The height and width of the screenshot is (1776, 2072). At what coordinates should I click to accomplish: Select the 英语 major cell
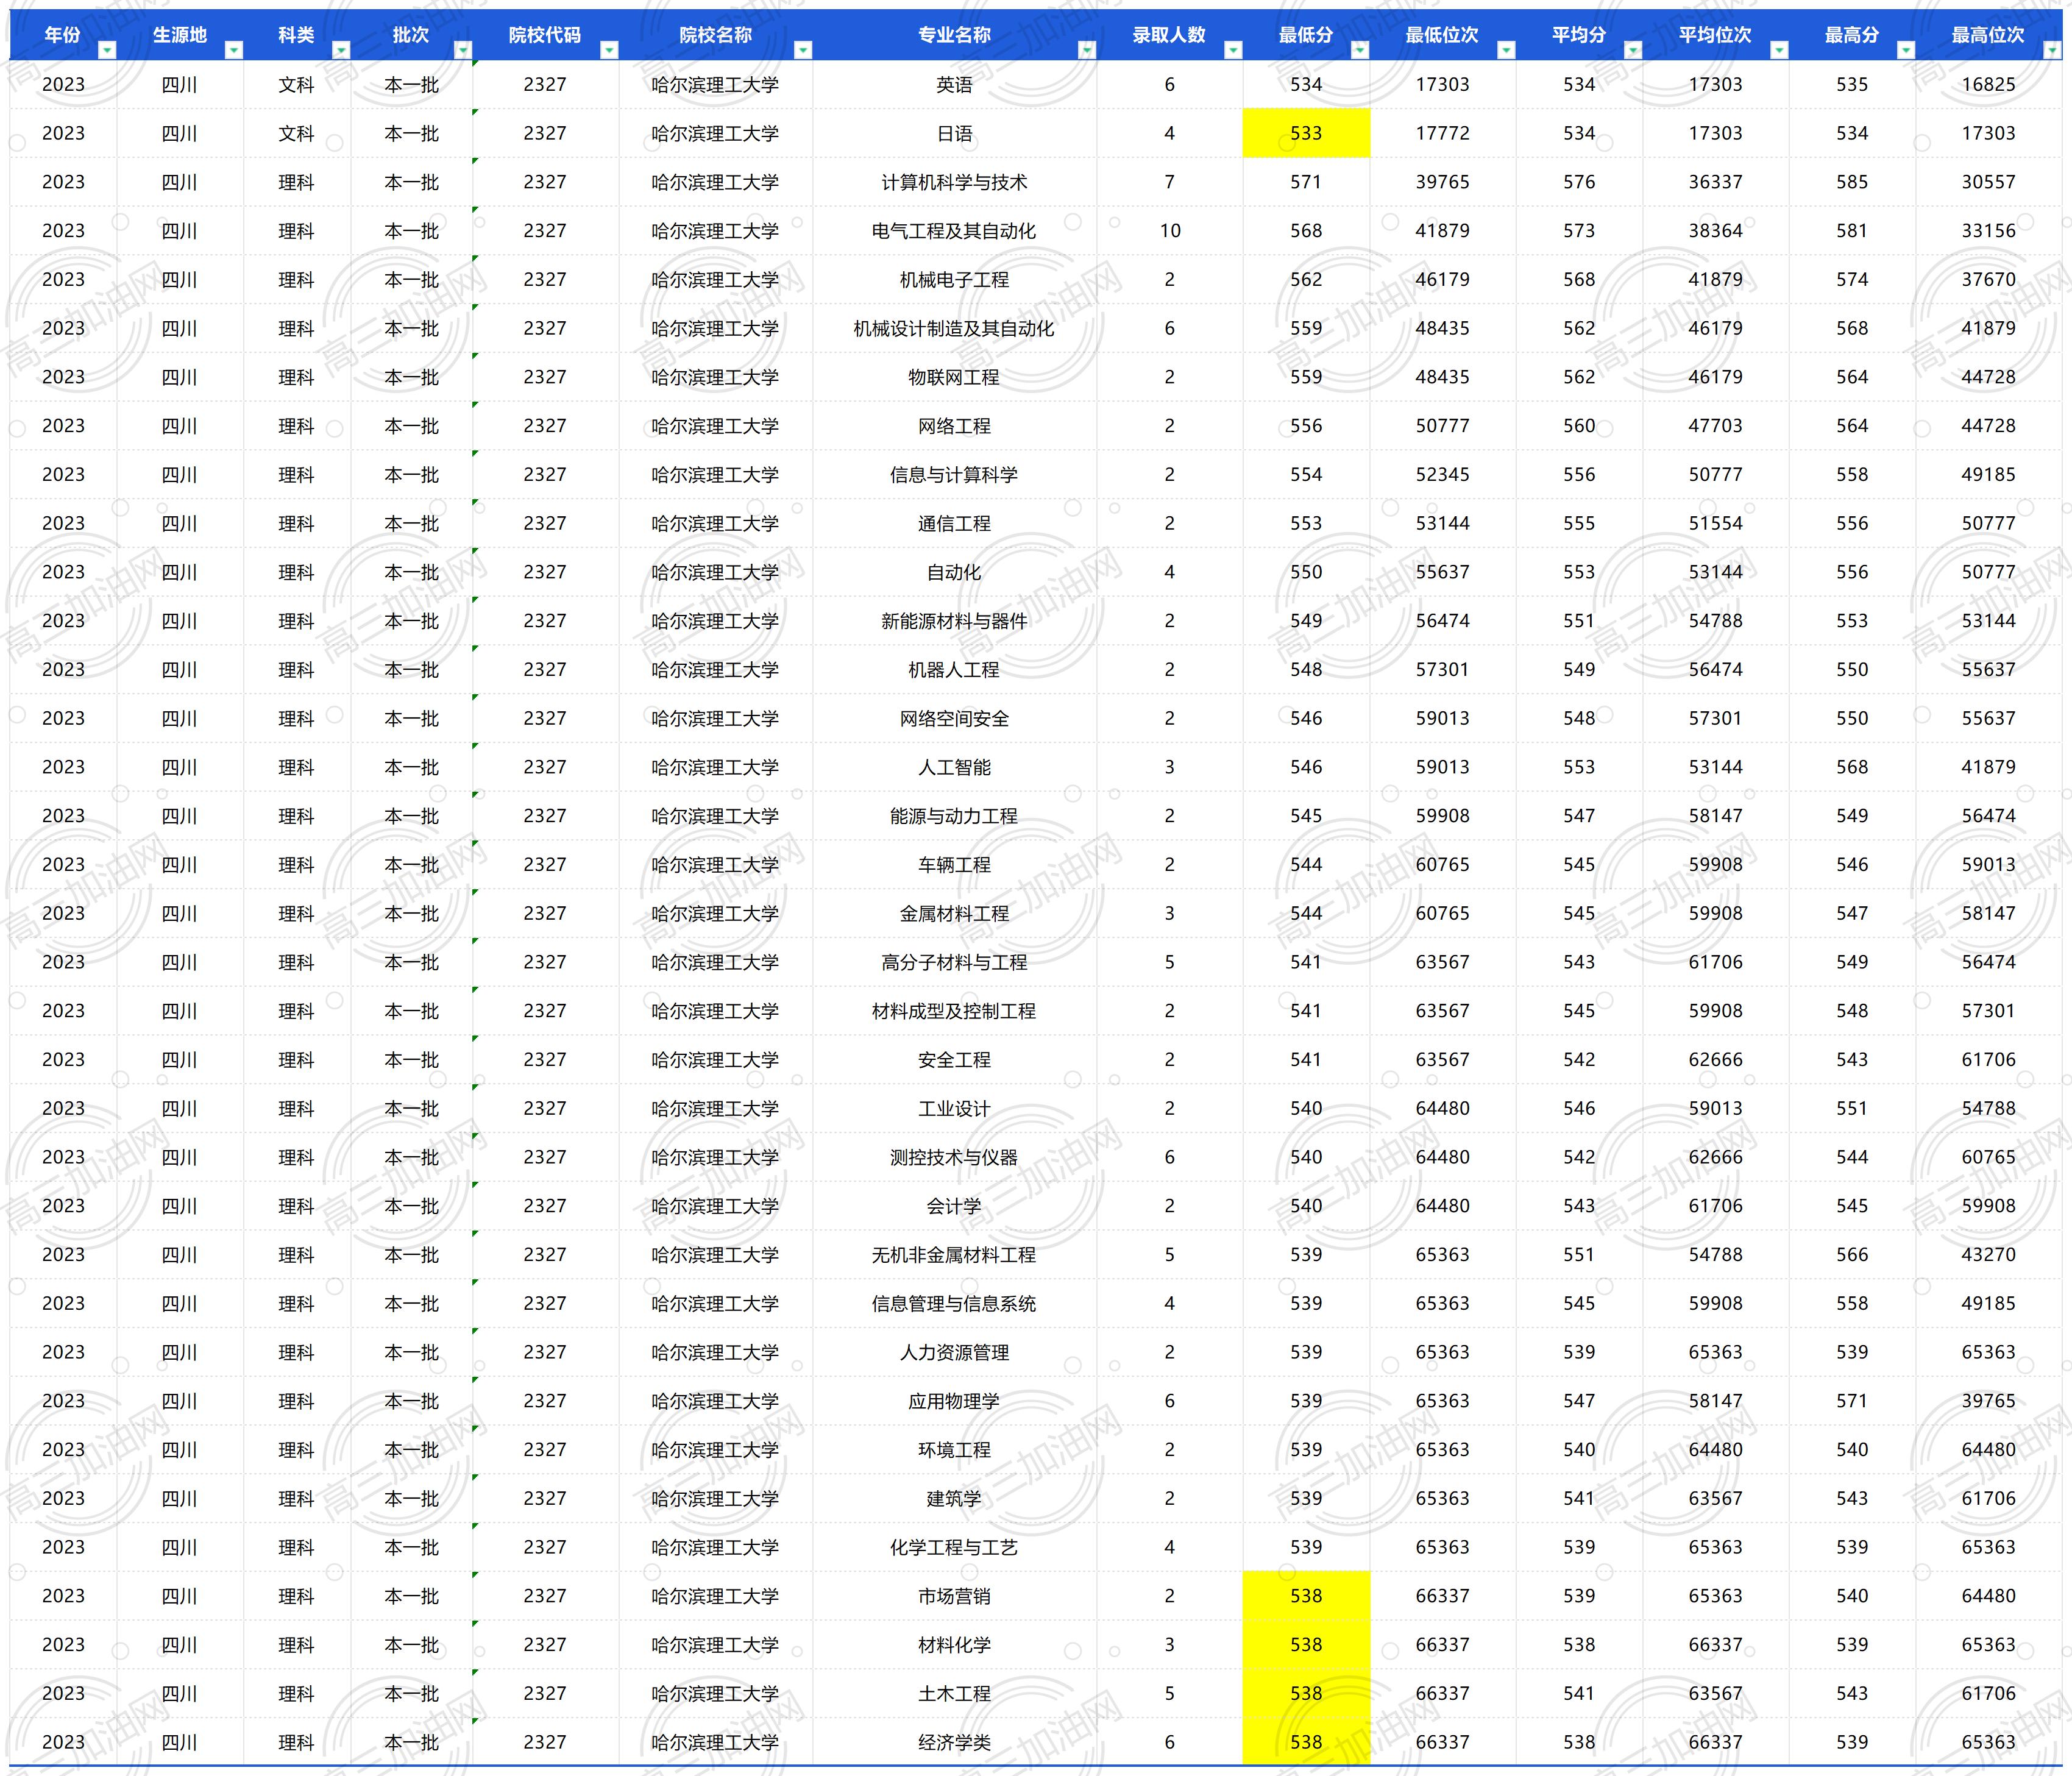click(x=955, y=85)
